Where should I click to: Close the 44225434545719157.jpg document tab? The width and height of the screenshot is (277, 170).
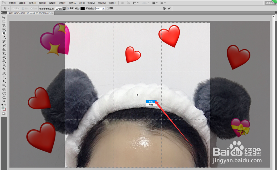tap(52, 13)
